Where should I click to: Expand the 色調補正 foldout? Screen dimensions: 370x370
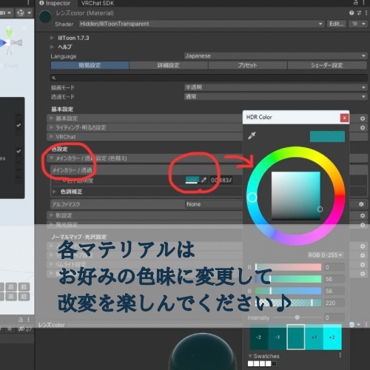coord(54,192)
